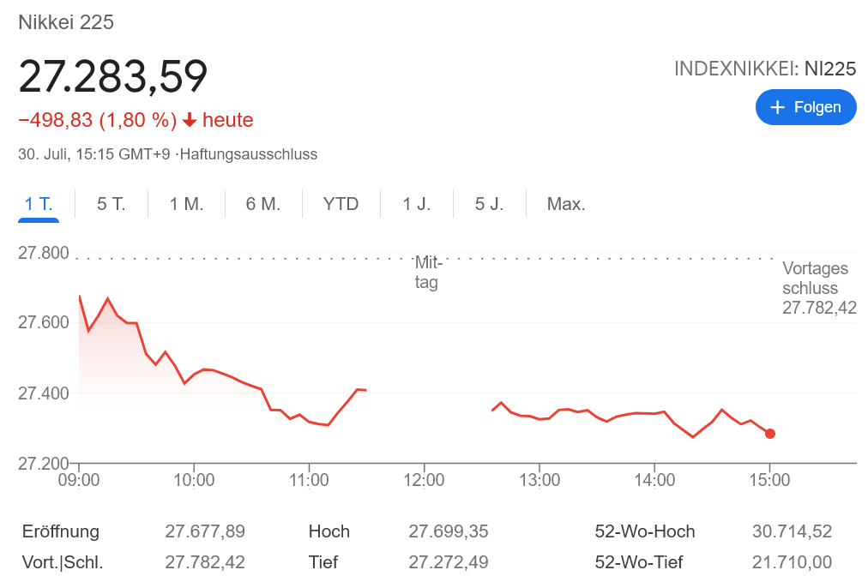Screen dimensions: 868x588
Task: Click the INDEXNIKKEI: NI225 ticker label
Action: tap(765, 69)
